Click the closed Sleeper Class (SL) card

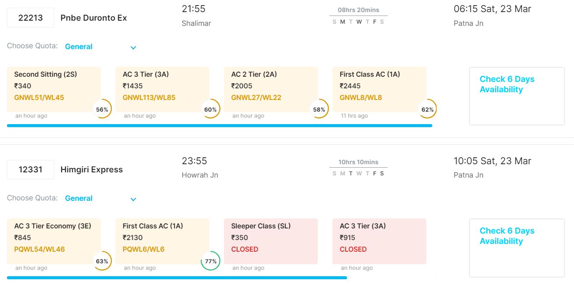(271, 240)
